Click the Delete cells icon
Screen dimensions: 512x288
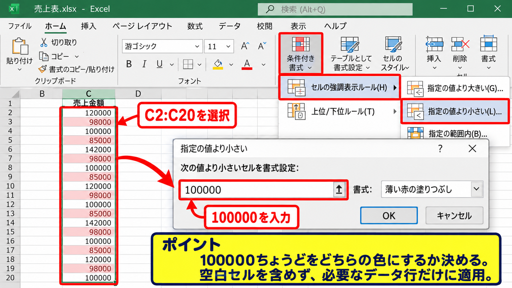(x=460, y=44)
